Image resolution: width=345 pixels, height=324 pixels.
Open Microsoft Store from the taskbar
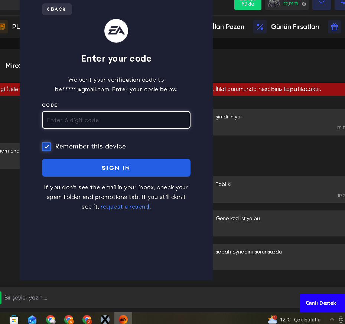14,320
